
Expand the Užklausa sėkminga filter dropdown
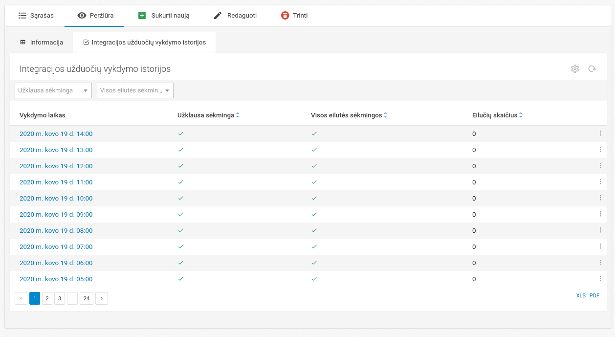[53, 90]
